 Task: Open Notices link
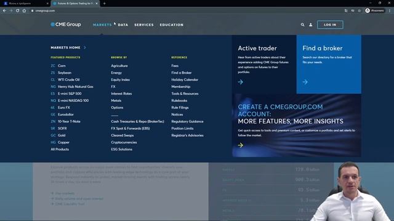click(177, 115)
